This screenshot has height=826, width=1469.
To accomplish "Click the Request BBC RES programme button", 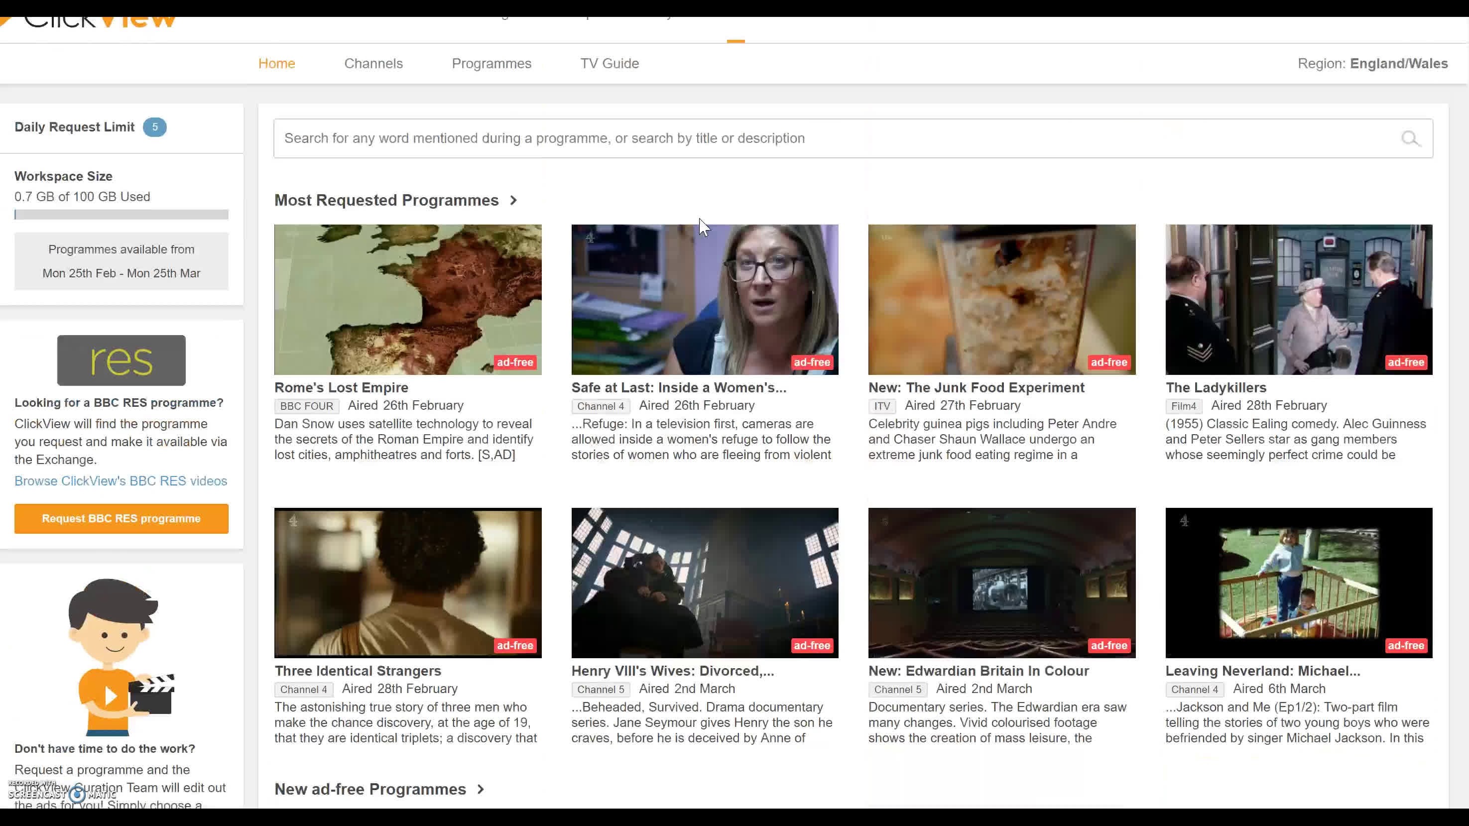I will point(122,519).
